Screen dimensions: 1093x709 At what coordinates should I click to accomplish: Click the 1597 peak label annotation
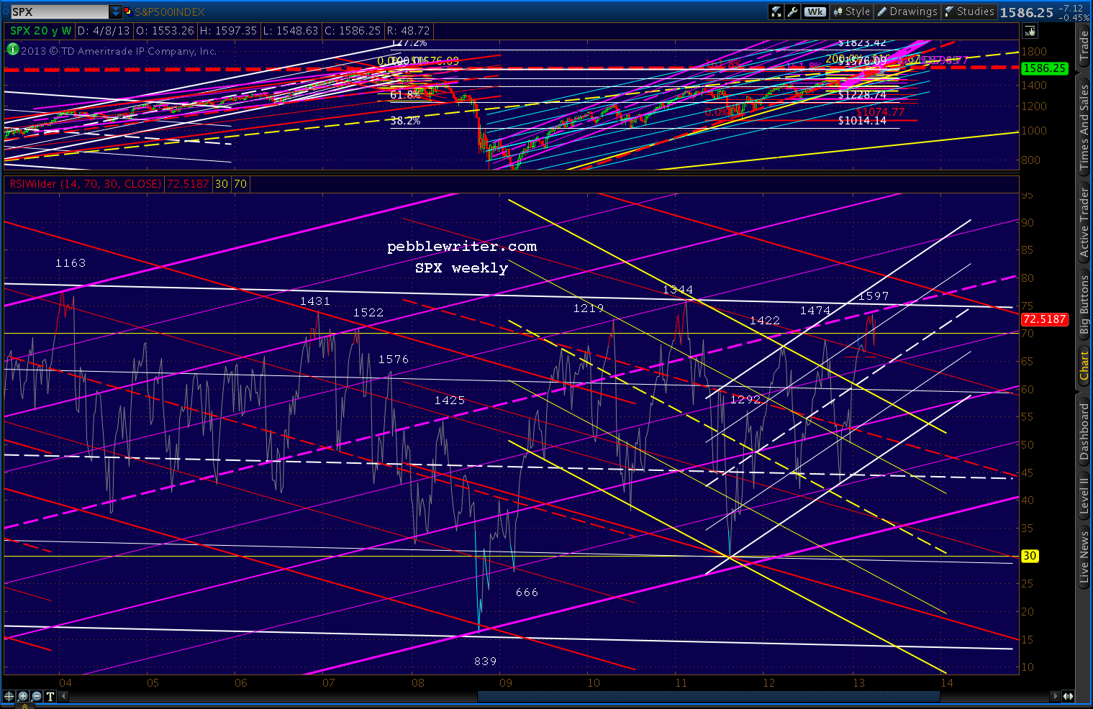pos(874,296)
